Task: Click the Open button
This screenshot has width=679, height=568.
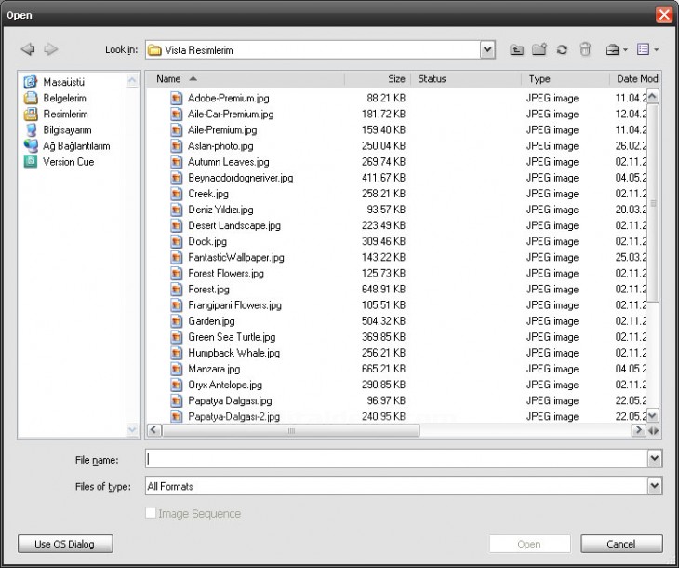Action: click(x=529, y=544)
